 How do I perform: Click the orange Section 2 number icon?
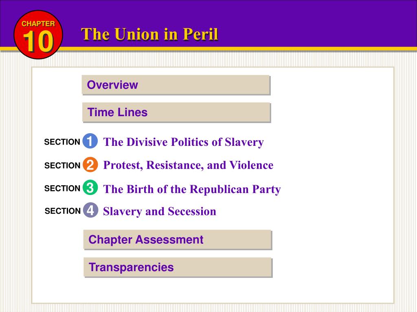[x=90, y=165]
